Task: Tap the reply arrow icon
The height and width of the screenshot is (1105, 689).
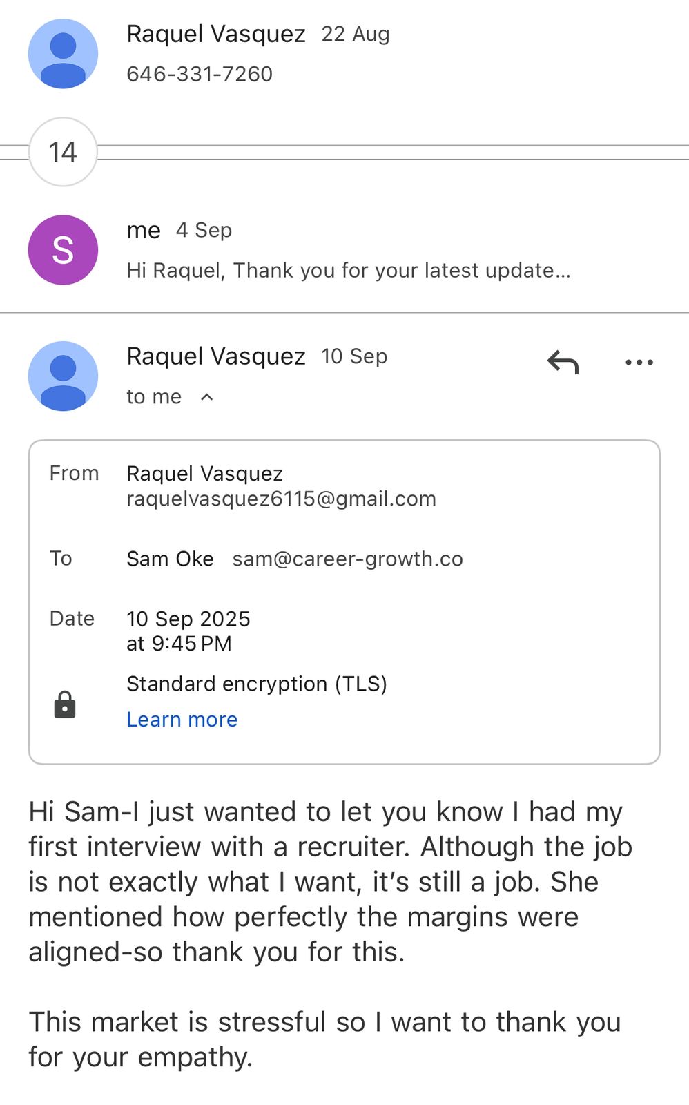Action: pos(563,361)
